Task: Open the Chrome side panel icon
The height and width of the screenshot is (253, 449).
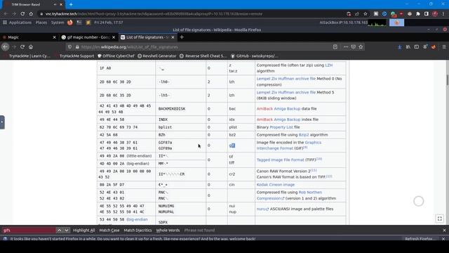Action: click(427, 14)
